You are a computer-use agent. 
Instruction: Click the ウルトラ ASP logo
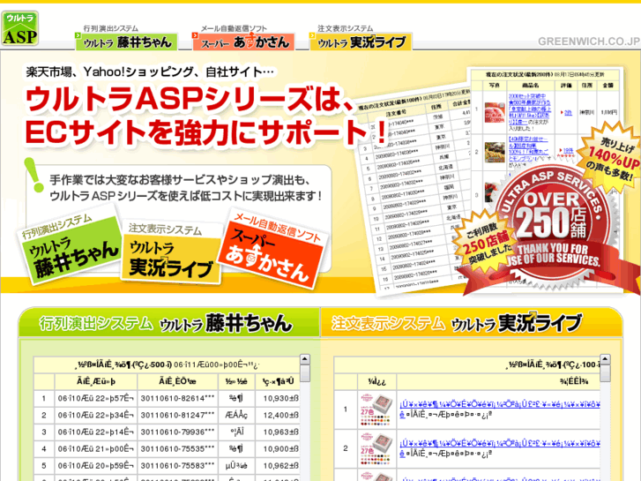click(x=20, y=28)
